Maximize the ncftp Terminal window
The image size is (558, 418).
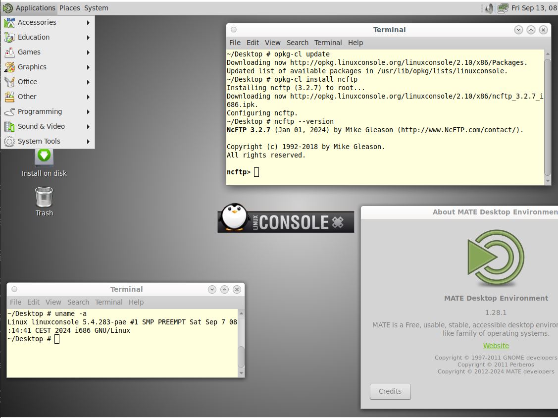pos(531,30)
